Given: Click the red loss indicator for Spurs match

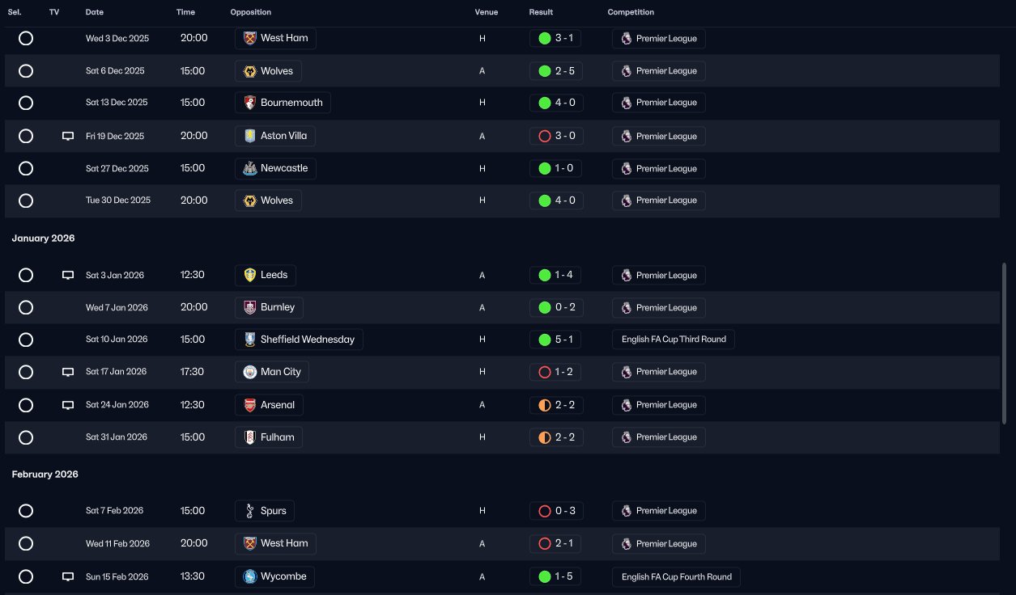Looking at the screenshot, I should pos(544,511).
